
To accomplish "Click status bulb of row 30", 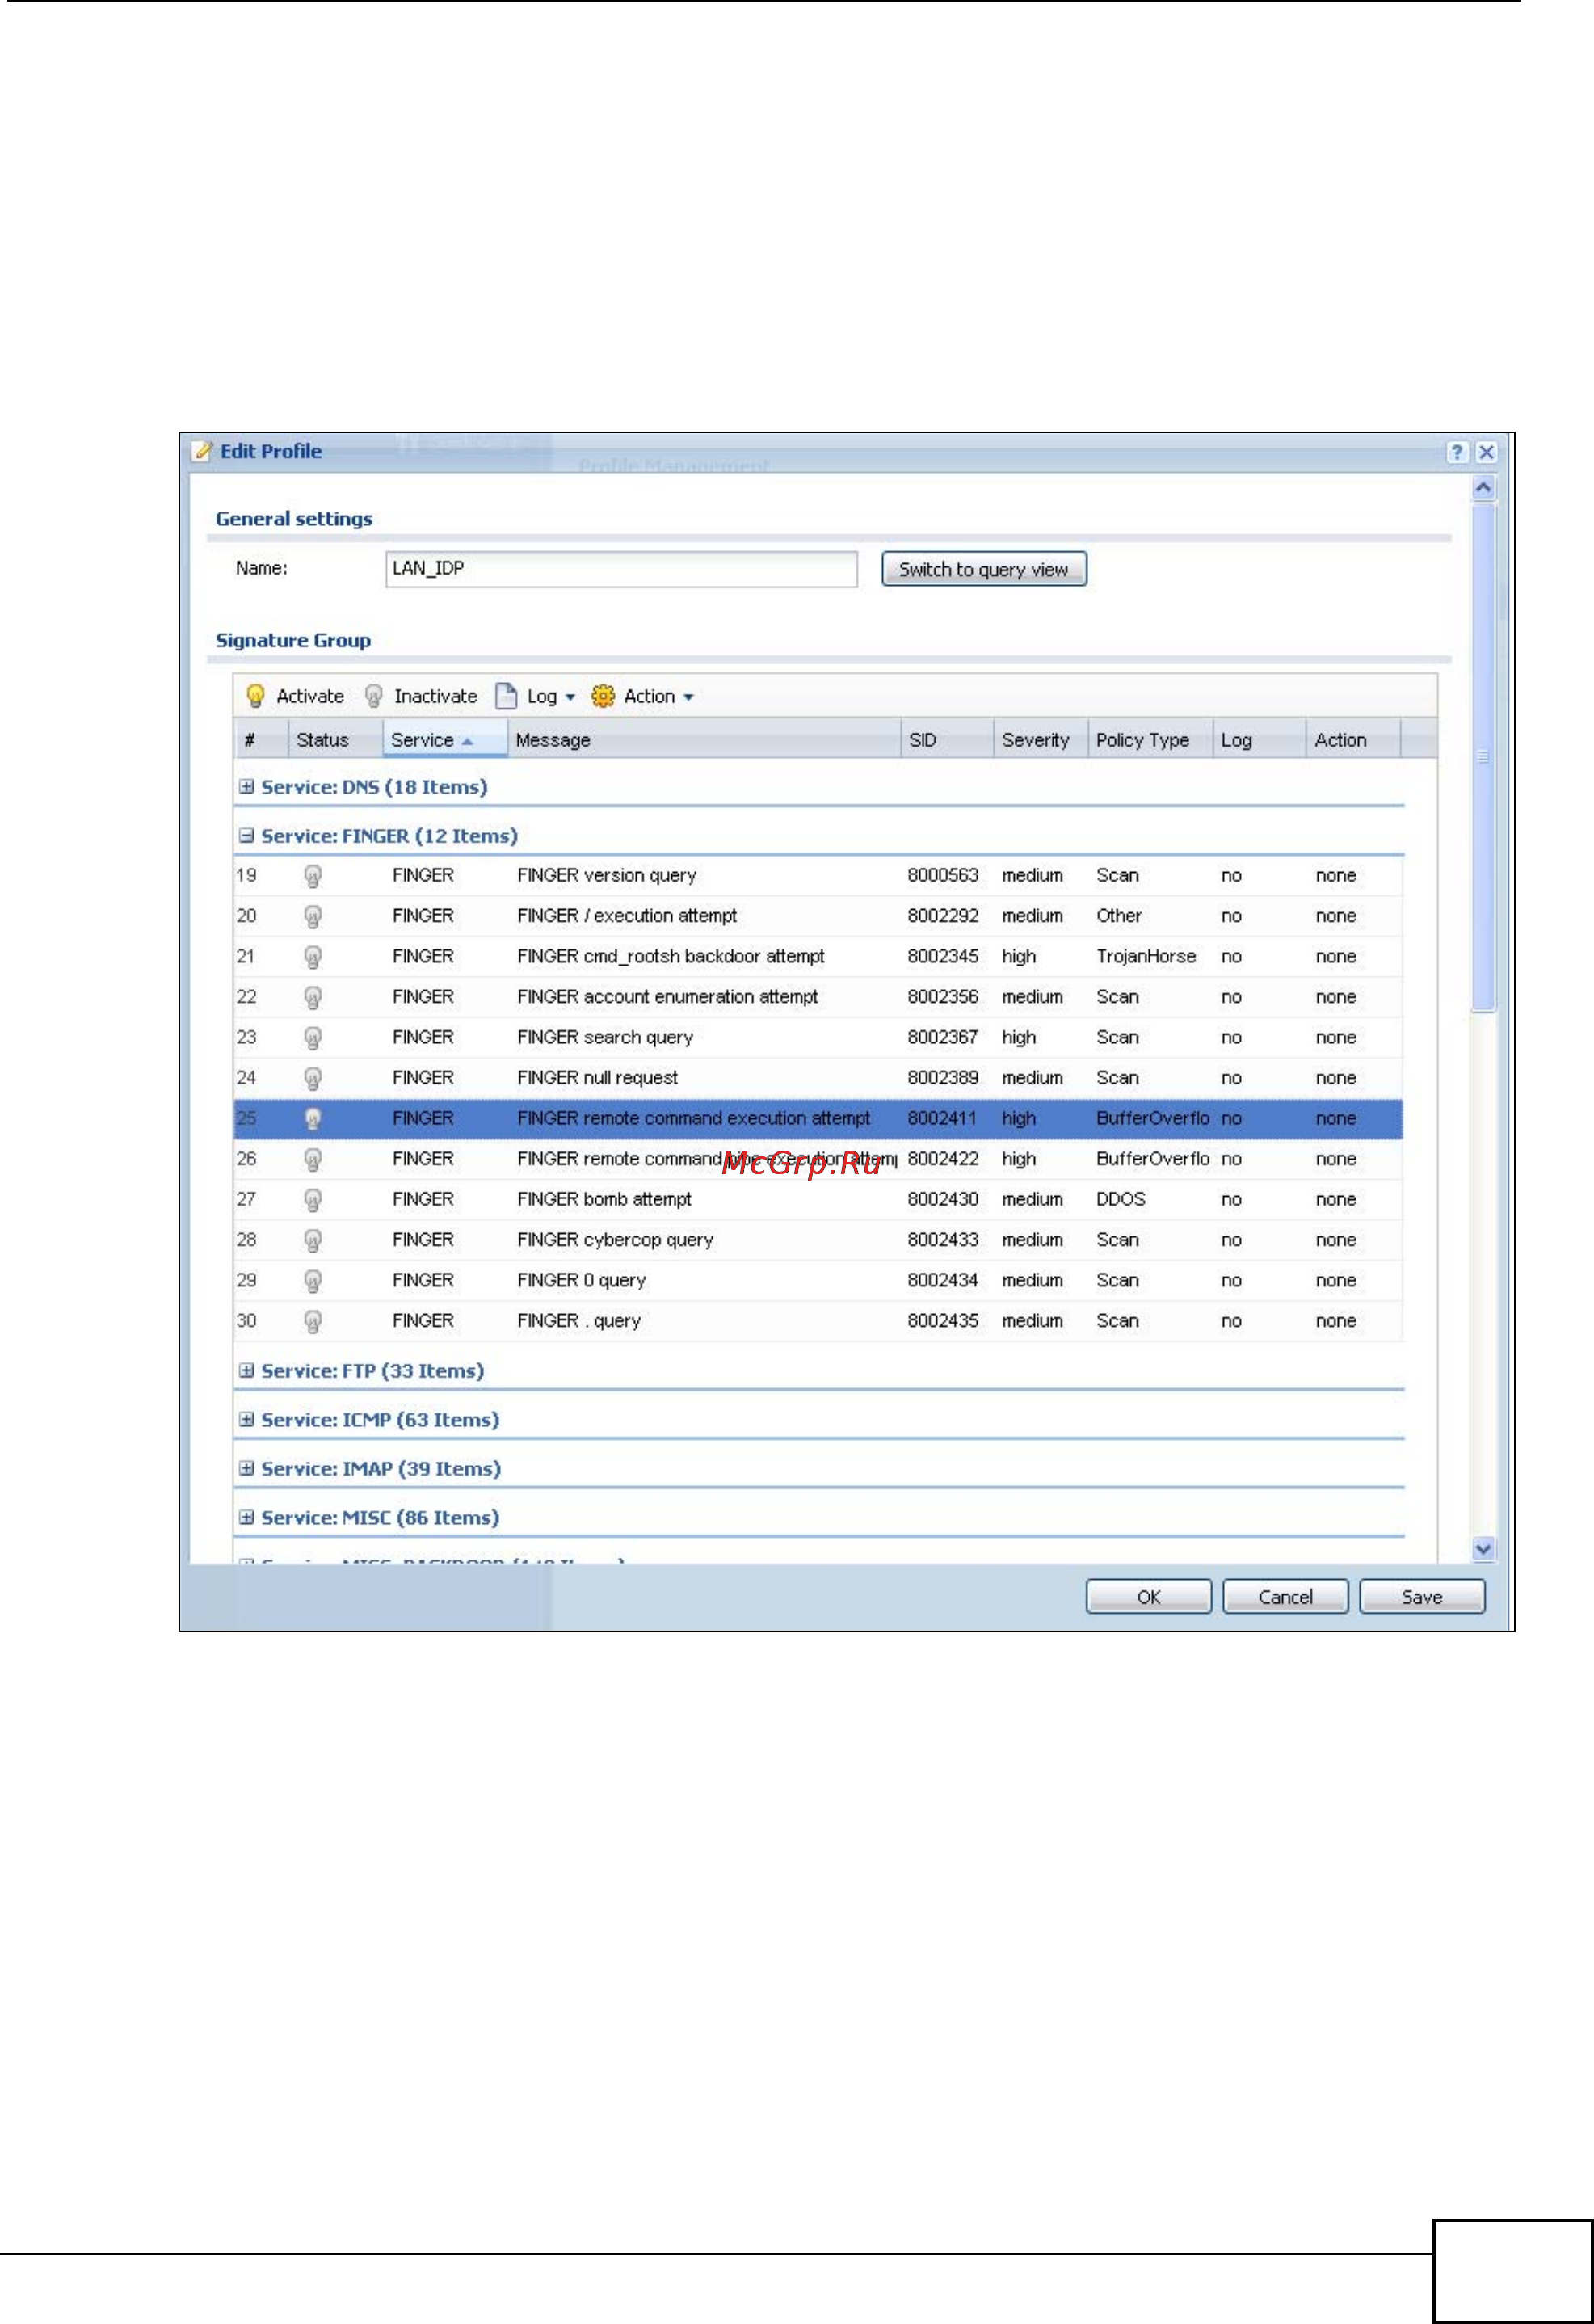I will click(x=313, y=1321).
